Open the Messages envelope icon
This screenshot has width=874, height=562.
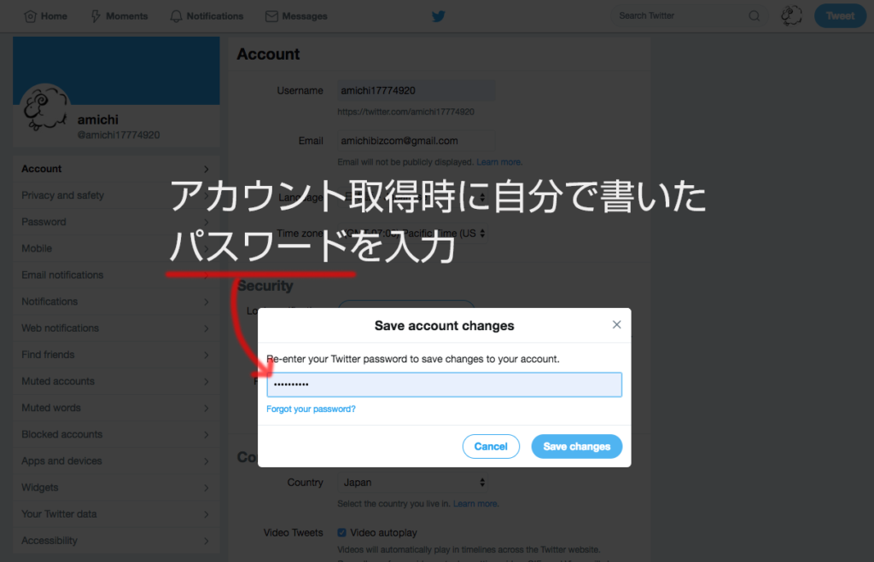[x=271, y=16]
